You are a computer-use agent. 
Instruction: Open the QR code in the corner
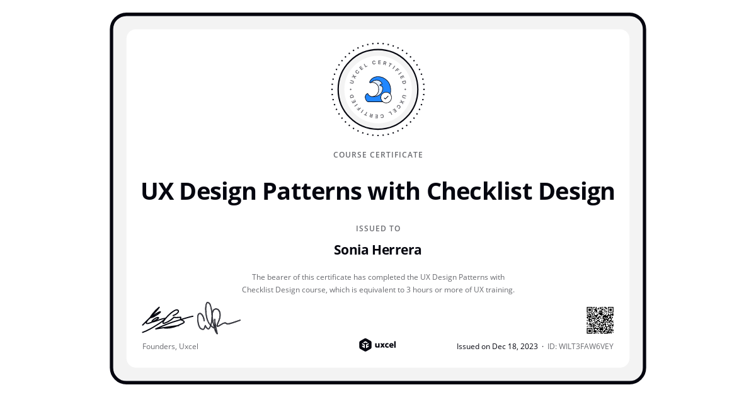599,319
